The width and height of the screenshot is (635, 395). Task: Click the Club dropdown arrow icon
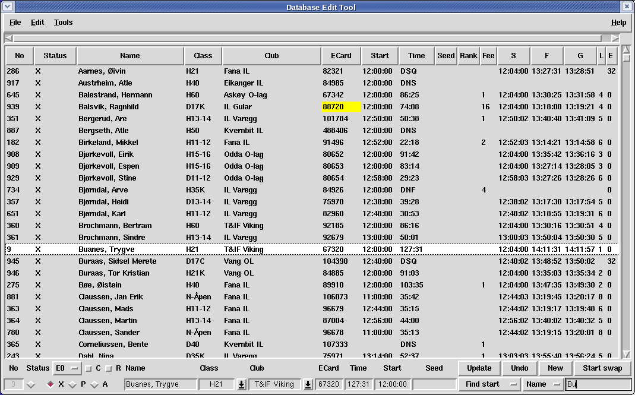pyautogui.click(x=308, y=384)
